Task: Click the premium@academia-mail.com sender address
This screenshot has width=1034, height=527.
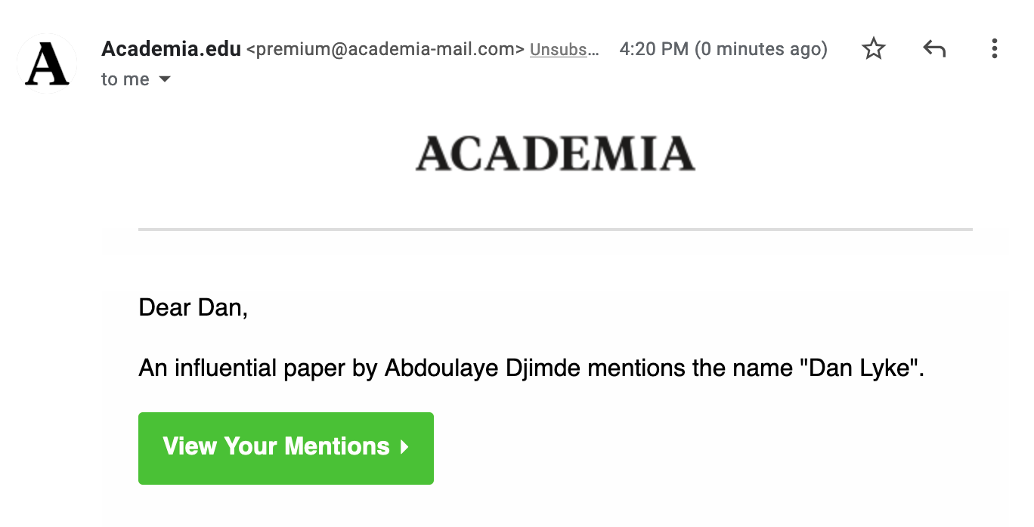Action: 385,50
